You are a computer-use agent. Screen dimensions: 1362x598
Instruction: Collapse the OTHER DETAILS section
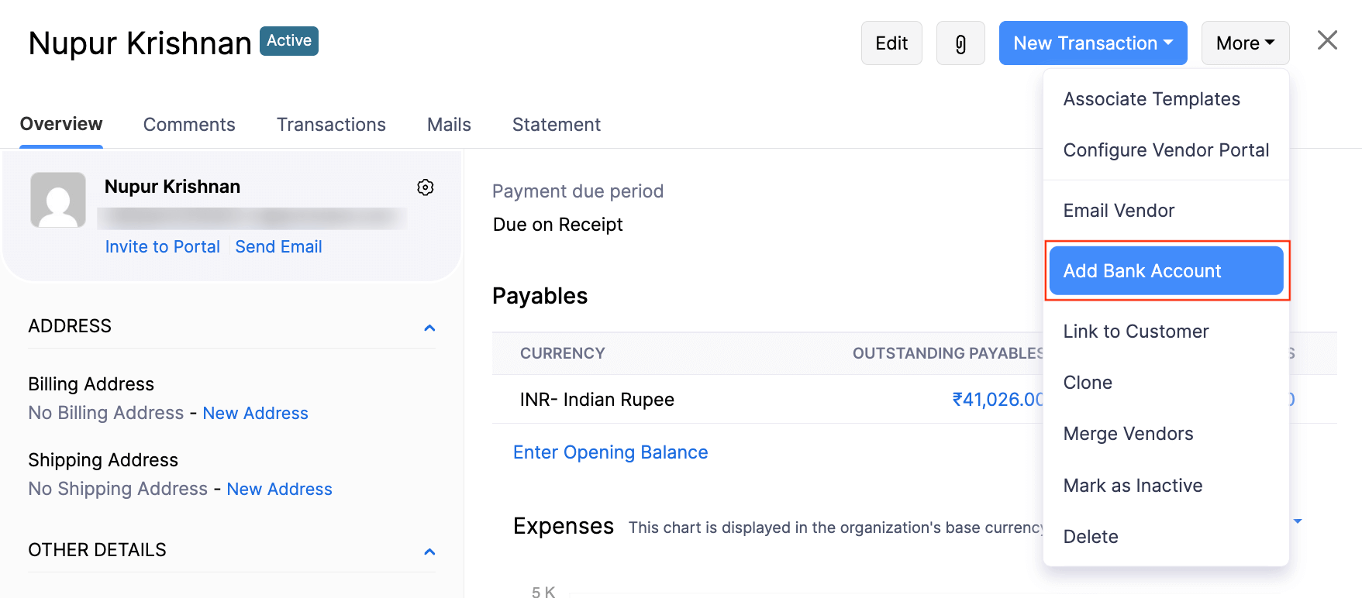pos(429,552)
